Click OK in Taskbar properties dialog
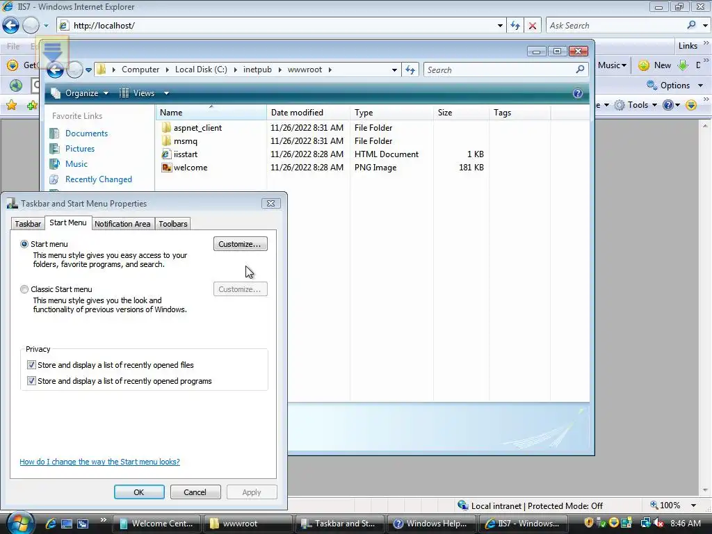 click(x=139, y=492)
